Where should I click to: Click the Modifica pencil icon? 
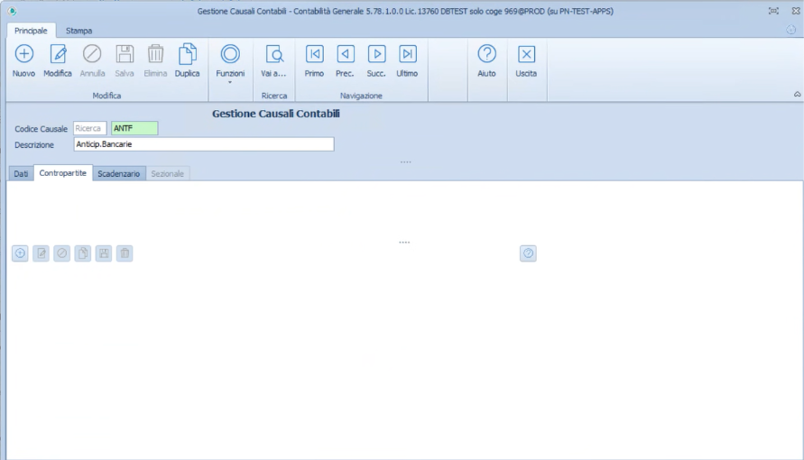tap(58, 54)
